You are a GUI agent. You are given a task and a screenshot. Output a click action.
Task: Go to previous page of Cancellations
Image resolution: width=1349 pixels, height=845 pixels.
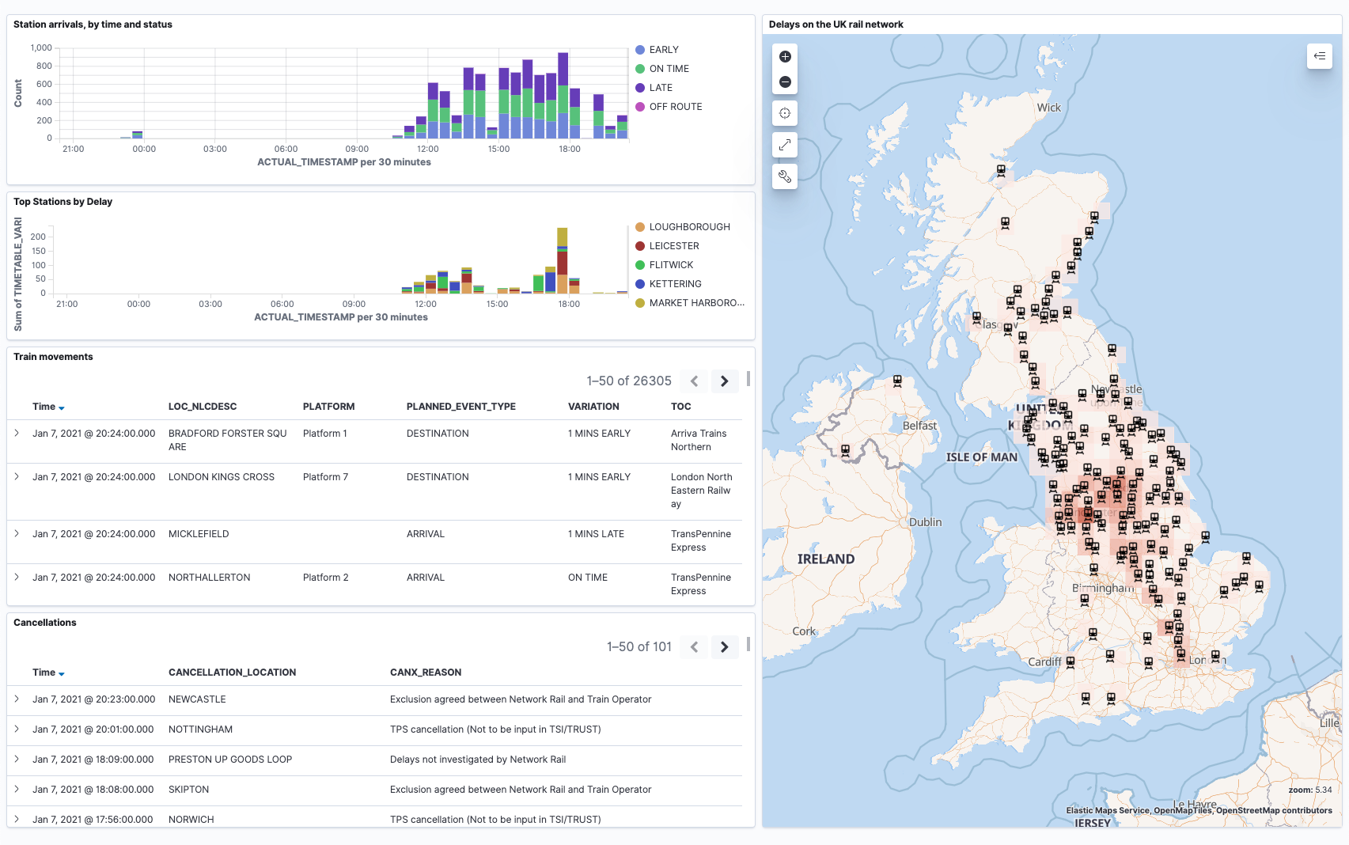[694, 647]
